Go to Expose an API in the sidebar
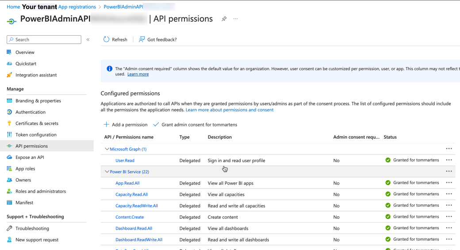Screen dimensions: 460x250 (x=30, y=157)
